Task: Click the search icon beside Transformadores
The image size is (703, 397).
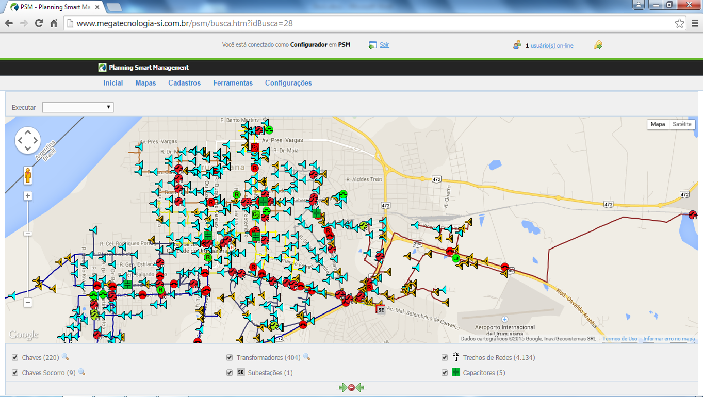Action: pyautogui.click(x=306, y=357)
